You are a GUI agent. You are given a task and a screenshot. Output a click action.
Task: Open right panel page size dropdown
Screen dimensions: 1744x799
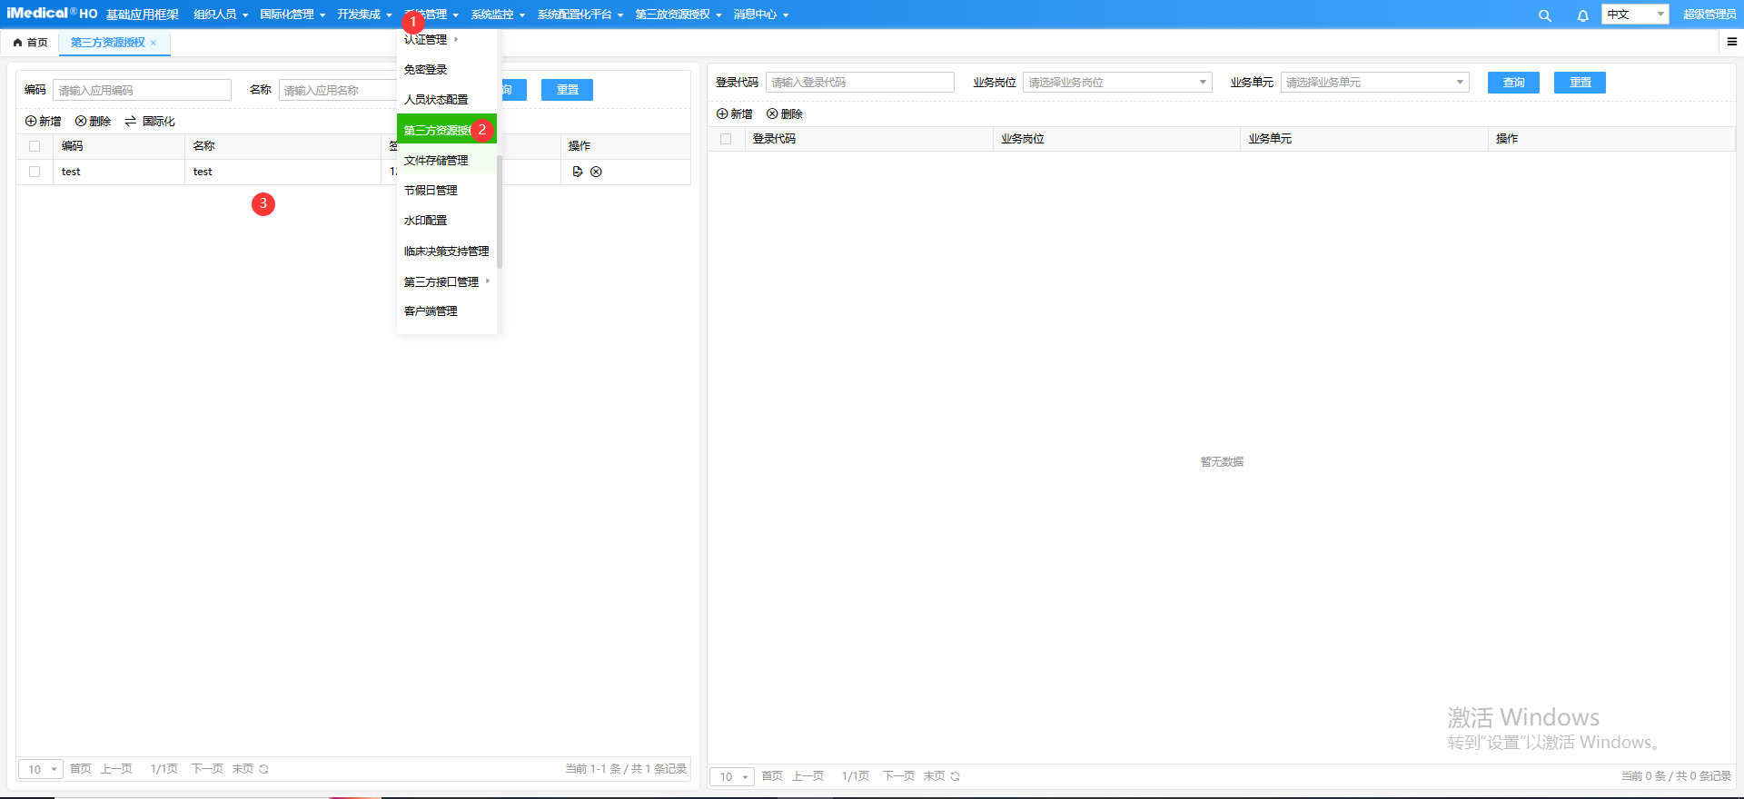pyautogui.click(x=732, y=776)
